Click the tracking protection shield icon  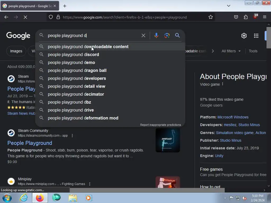tap(51, 17)
